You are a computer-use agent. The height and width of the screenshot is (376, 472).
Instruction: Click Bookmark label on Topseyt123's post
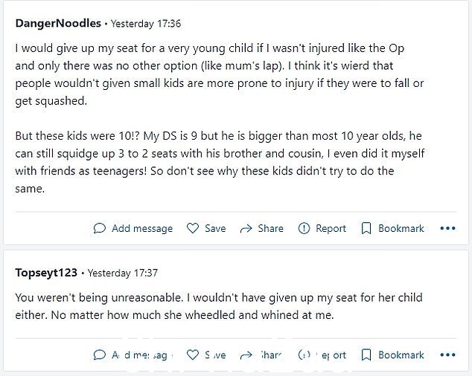point(401,355)
